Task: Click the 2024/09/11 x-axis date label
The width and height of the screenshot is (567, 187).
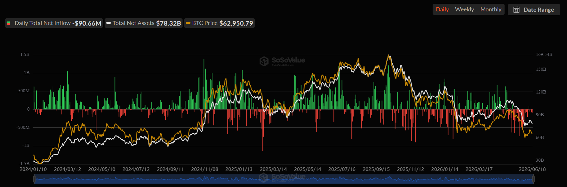Action: [x=170, y=169]
